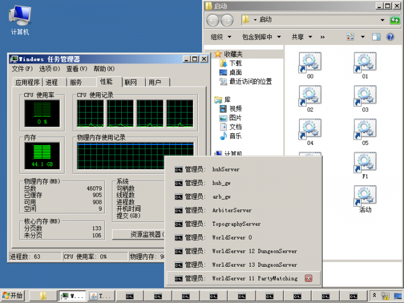Screen dimensions: 404x303
Task: Select 库 in the navigation pane
Action: pos(222,100)
